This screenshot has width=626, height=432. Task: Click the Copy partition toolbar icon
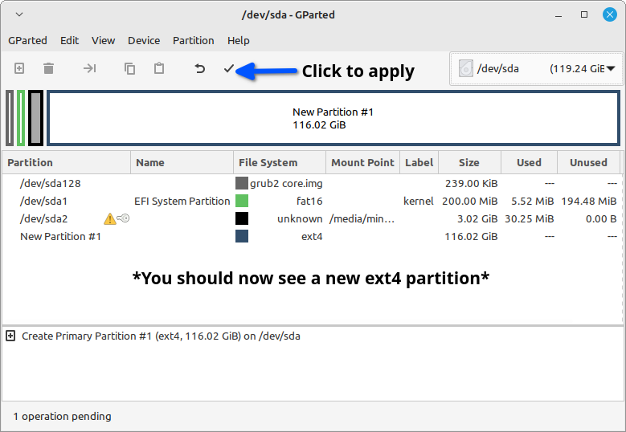[x=129, y=68]
